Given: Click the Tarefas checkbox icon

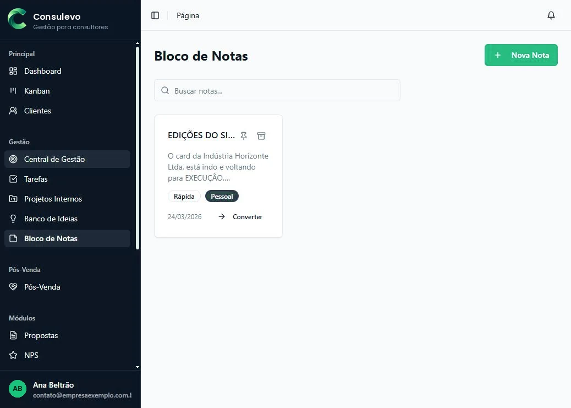Looking at the screenshot, I should pyautogui.click(x=13, y=178).
